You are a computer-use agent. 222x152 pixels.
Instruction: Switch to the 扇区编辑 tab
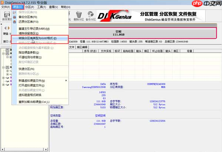[x=82, y=47]
